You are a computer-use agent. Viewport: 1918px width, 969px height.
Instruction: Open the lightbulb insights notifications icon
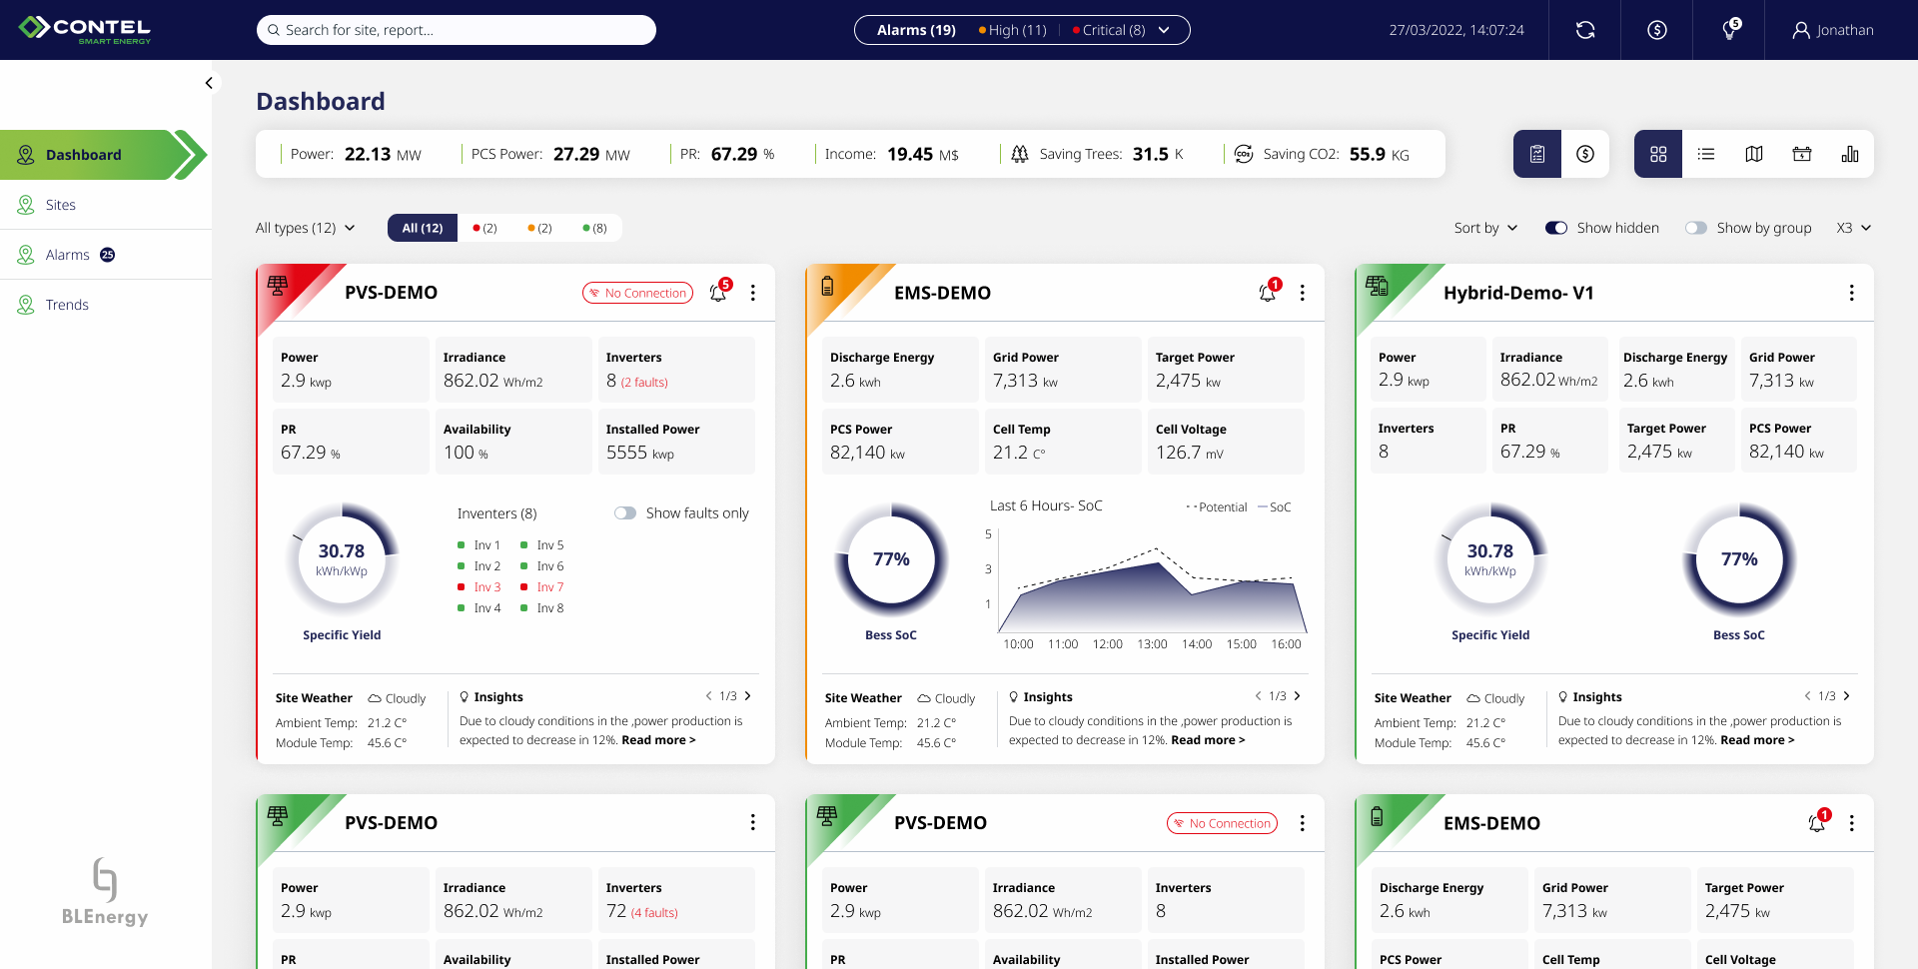[1730, 30]
